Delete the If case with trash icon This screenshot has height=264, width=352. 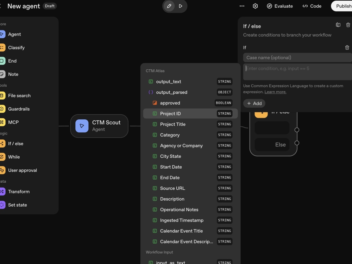347,48
